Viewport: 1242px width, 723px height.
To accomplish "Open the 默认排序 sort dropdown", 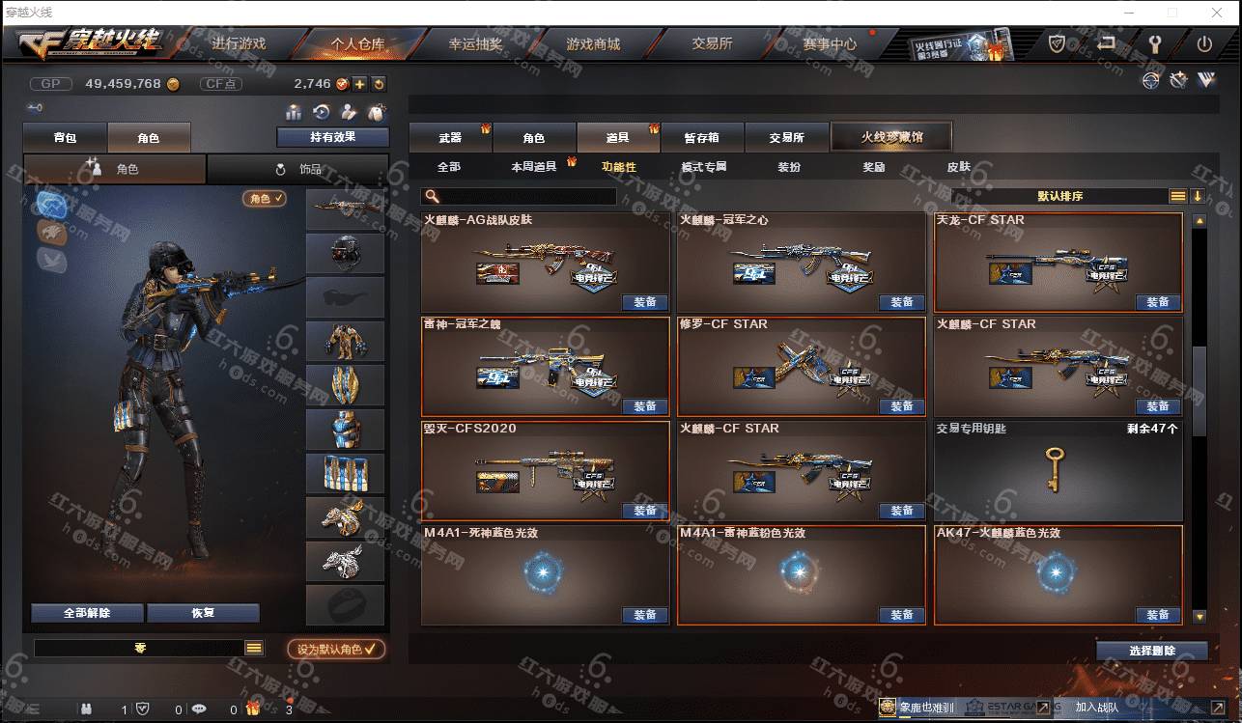I will click(x=1060, y=196).
